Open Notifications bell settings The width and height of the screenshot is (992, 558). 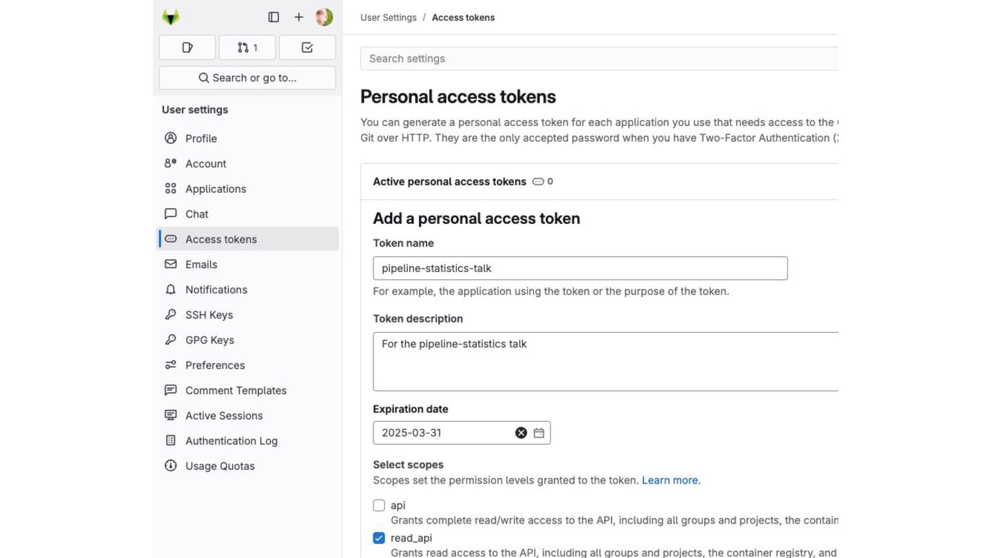click(x=216, y=290)
